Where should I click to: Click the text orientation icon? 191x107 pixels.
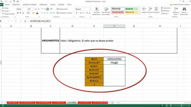tap(51, 9)
